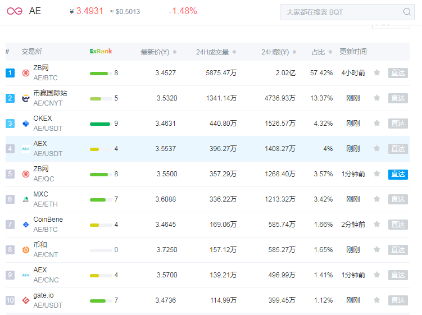Click the 币赢国际站 exchange logo

pos(26,98)
